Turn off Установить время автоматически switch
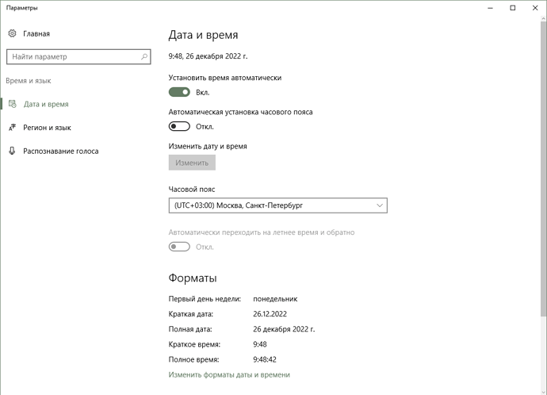This screenshot has width=547, height=395. (179, 92)
